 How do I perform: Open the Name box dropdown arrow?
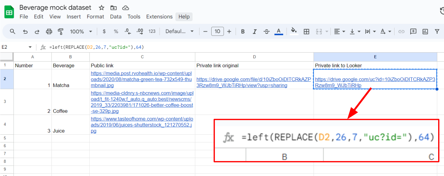pyautogui.click(x=30, y=47)
